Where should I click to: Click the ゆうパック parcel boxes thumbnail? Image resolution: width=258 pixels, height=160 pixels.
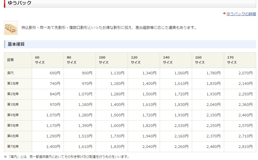pyautogui.click(x=11, y=28)
